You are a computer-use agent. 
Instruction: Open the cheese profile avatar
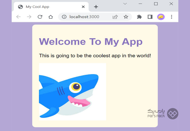(x=161, y=17)
